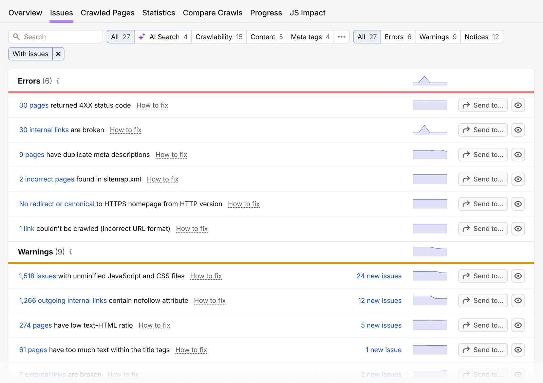Filter by Meta tags category
Image resolution: width=543 pixels, height=383 pixels.
click(x=310, y=37)
